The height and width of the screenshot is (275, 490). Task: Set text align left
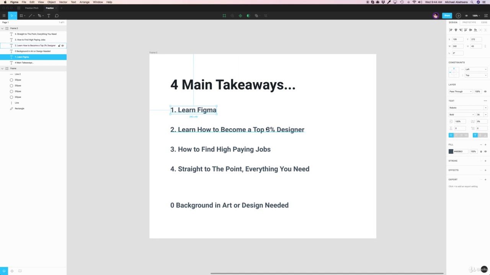click(451, 135)
